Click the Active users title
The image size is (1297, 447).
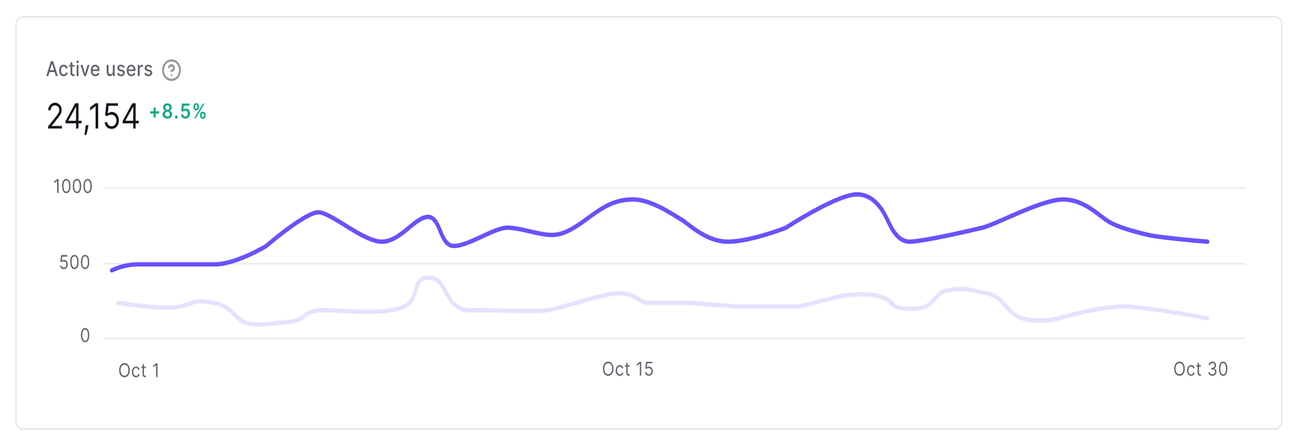pos(99,69)
